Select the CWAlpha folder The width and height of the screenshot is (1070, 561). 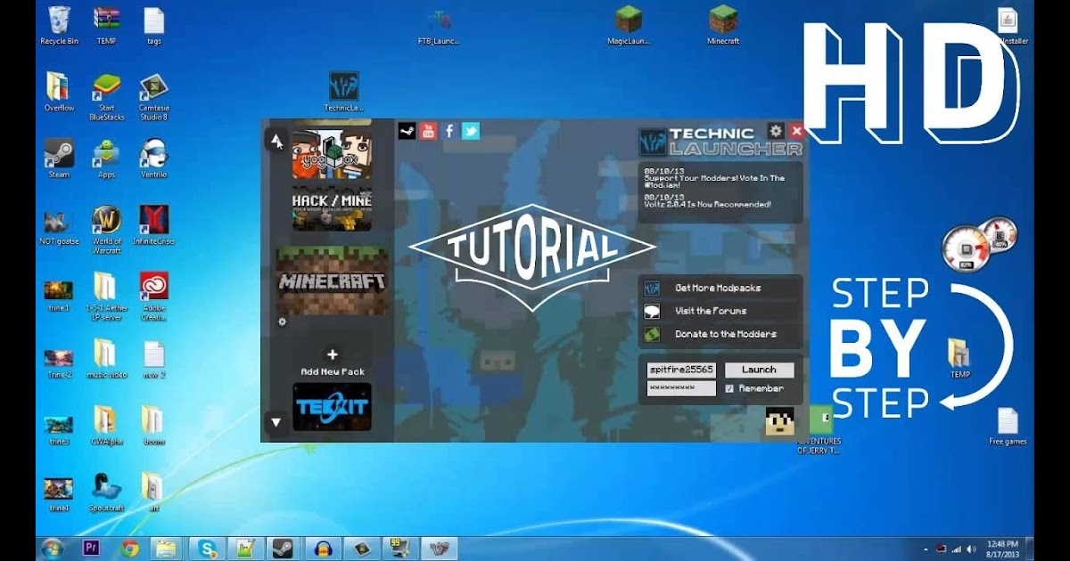(x=106, y=425)
